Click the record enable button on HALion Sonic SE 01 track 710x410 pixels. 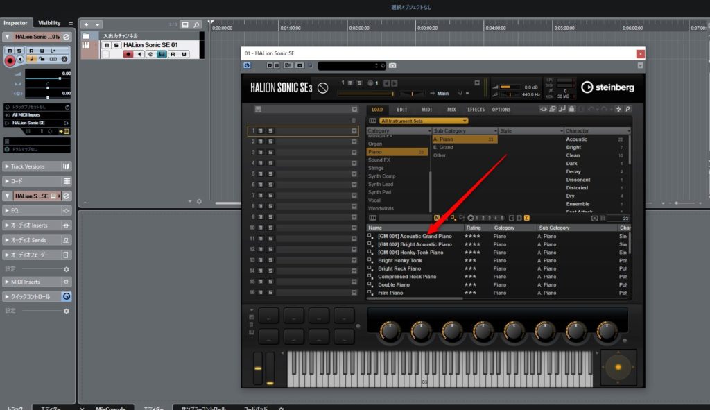pyautogui.click(x=128, y=54)
